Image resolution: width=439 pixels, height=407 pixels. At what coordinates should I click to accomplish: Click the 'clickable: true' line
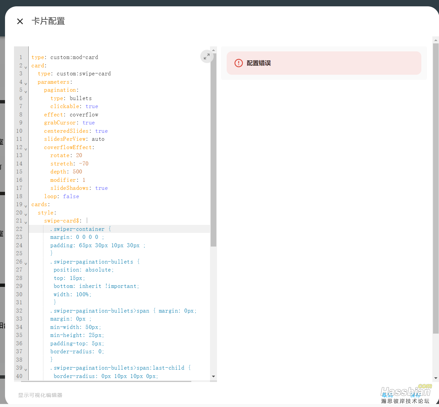click(x=74, y=106)
